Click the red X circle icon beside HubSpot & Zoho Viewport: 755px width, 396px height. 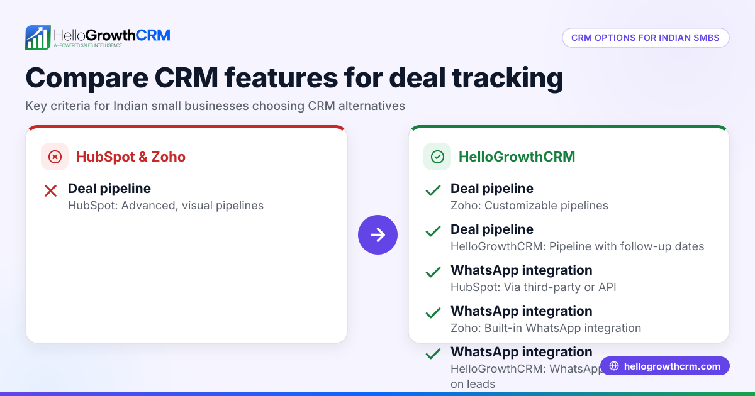point(55,157)
